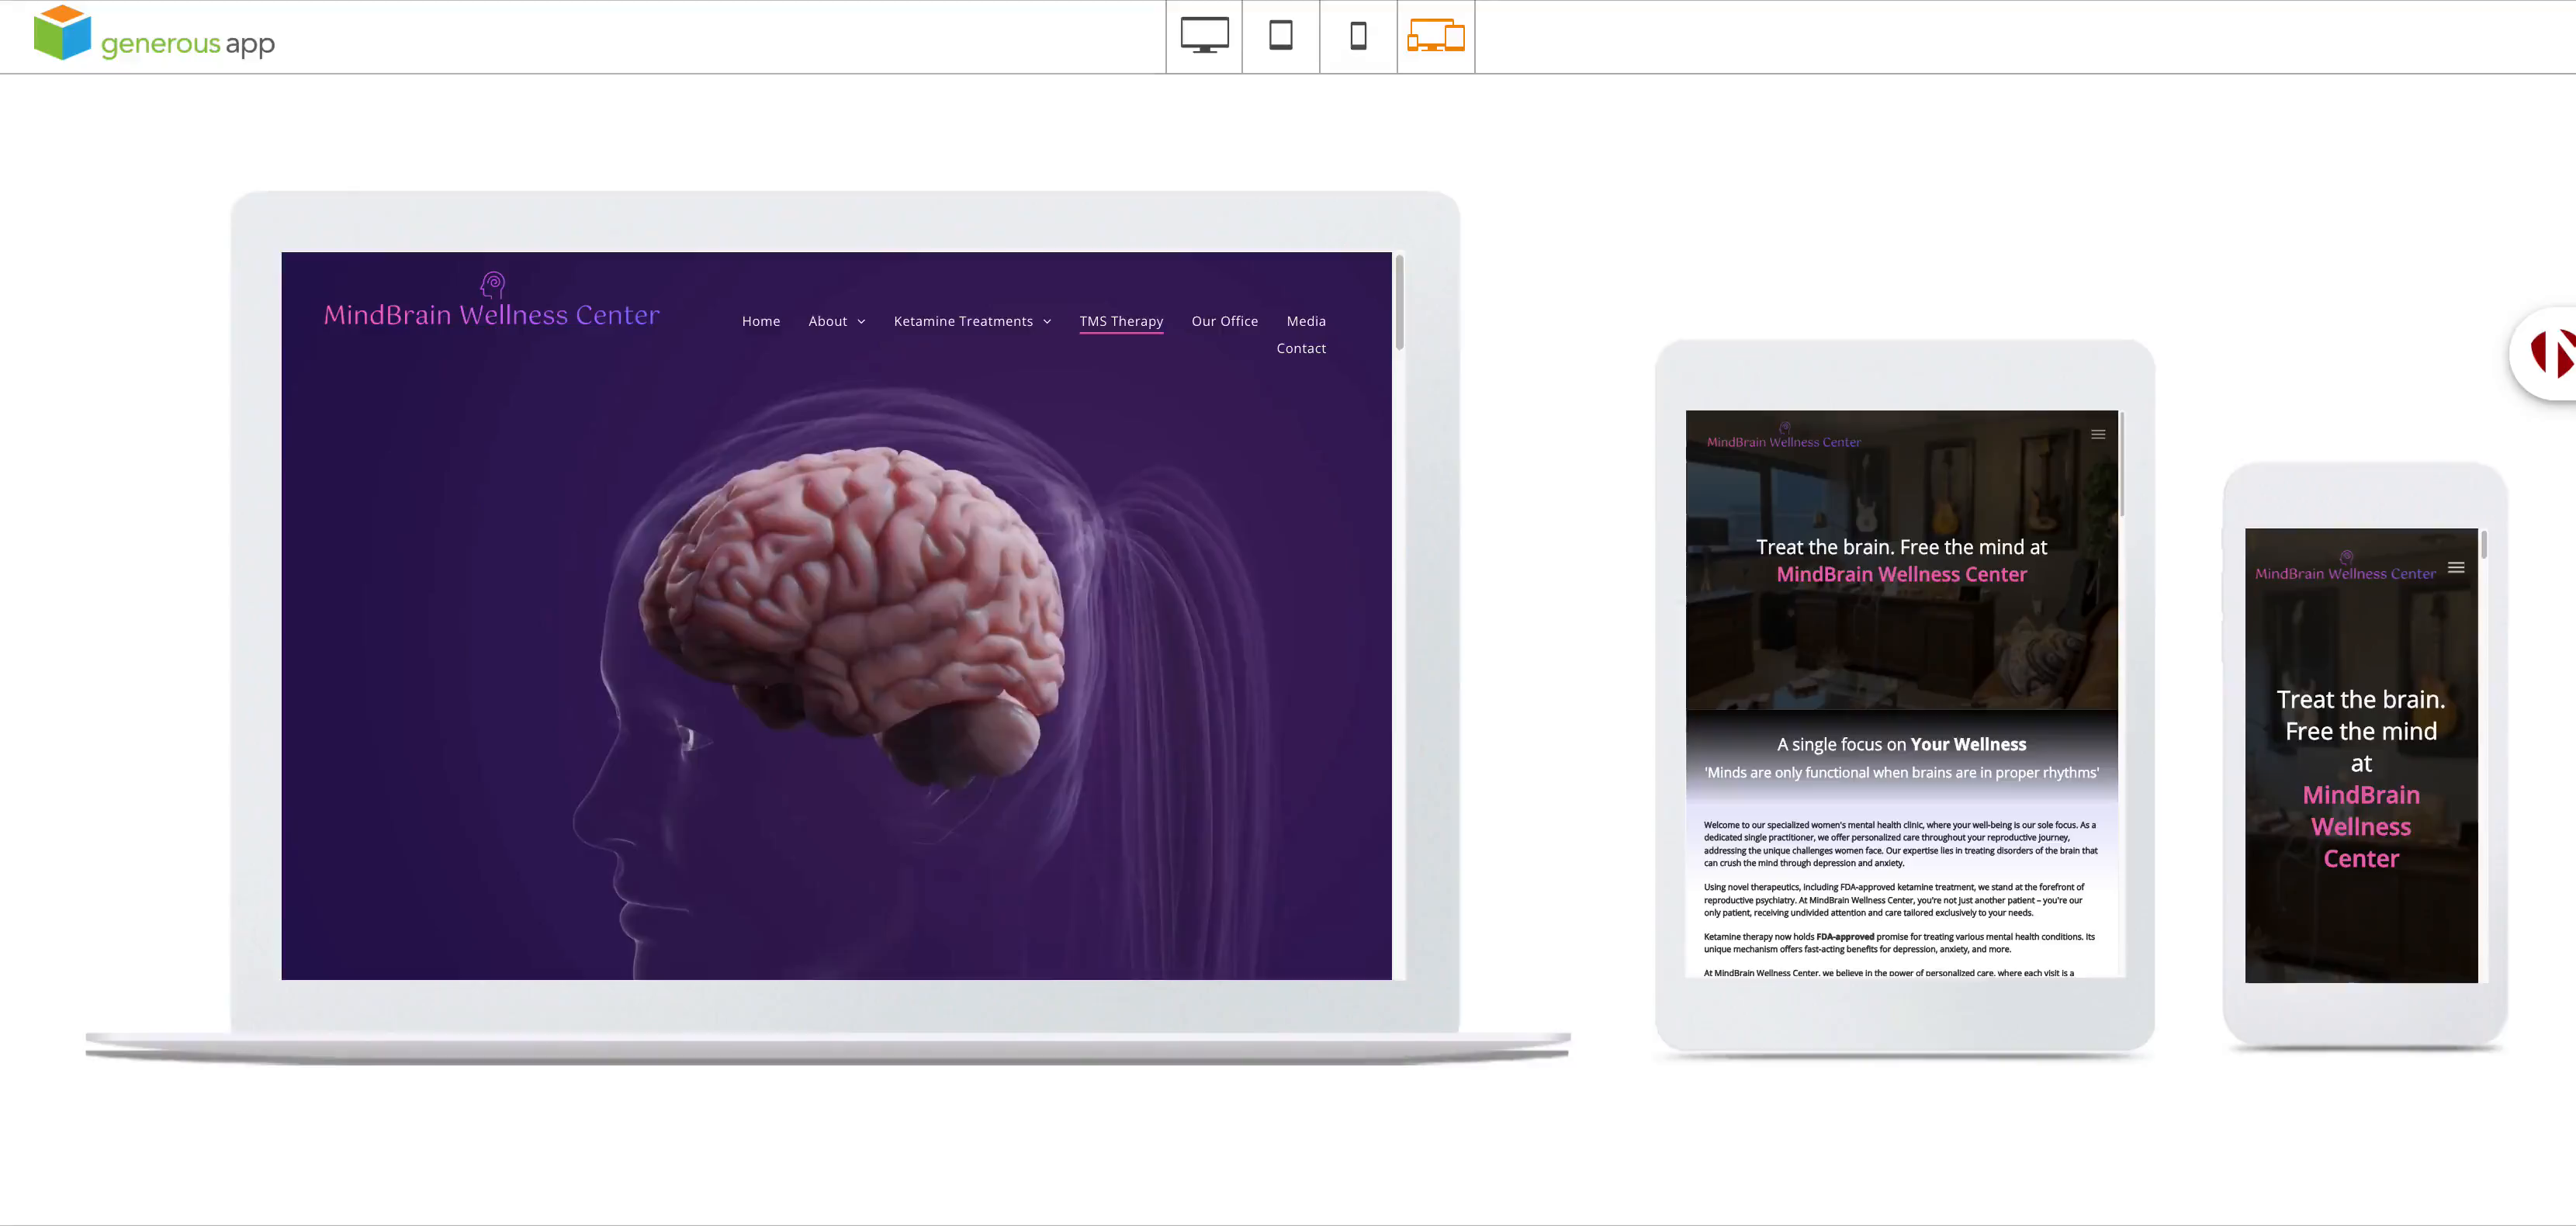Click the scrollbar on the laptop preview
Image resolution: width=2576 pixels, height=1226 pixels.
[x=1400, y=300]
